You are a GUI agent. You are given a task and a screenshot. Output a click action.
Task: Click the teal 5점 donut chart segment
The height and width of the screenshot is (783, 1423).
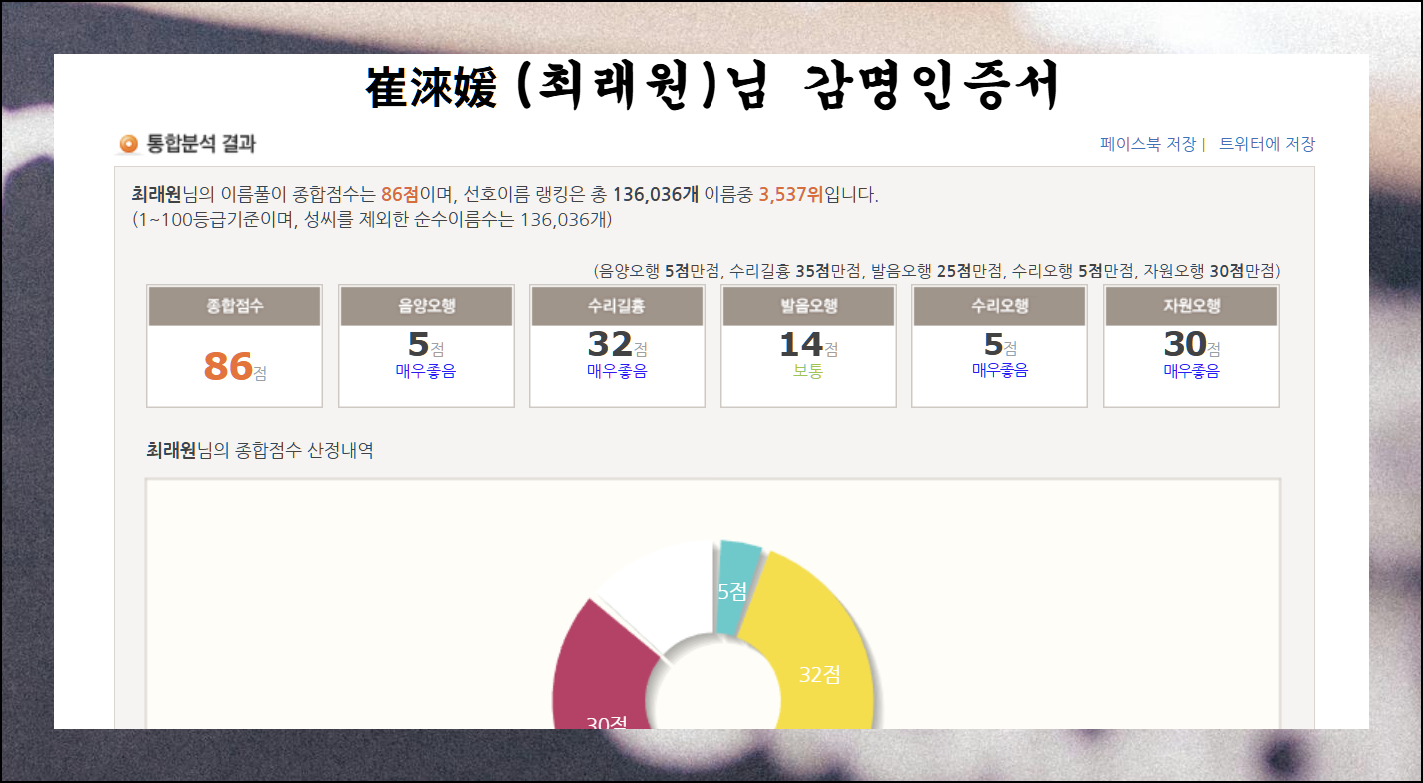click(739, 587)
